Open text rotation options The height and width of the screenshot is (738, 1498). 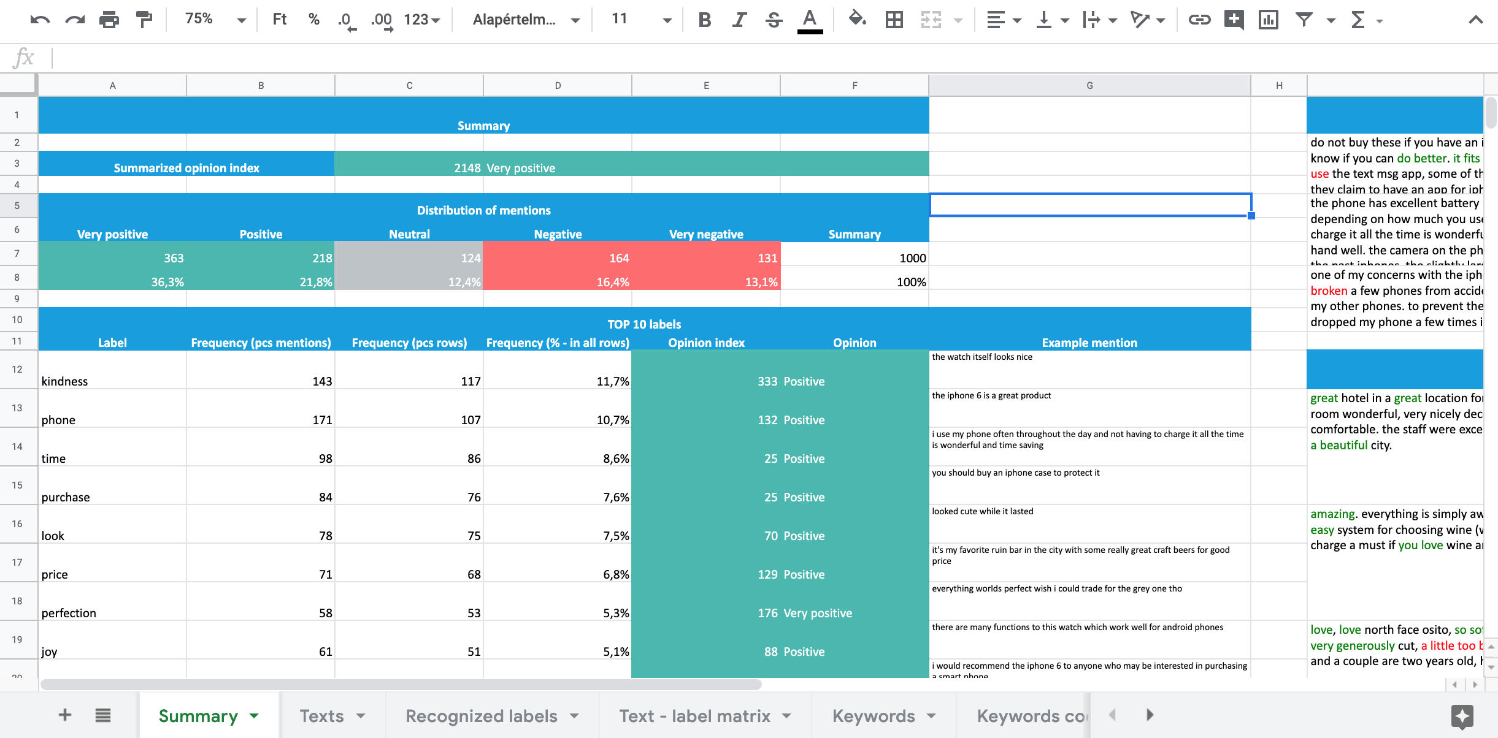pyautogui.click(x=1148, y=20)
